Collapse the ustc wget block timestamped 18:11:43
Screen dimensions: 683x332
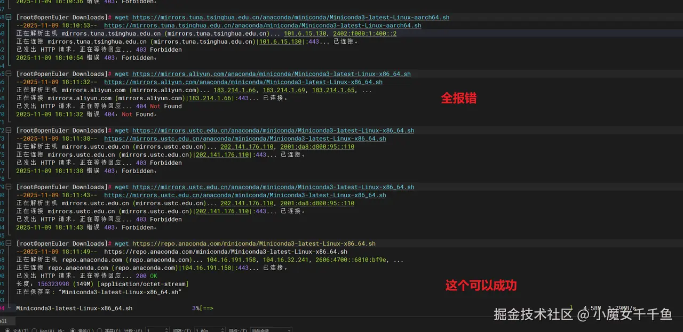click(x=9, y=187)
